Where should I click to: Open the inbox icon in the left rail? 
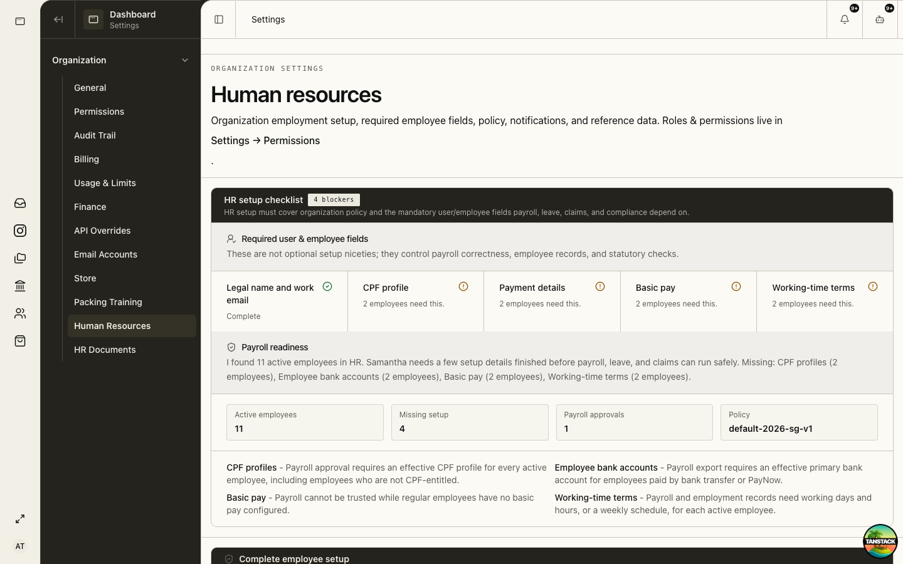20,203
